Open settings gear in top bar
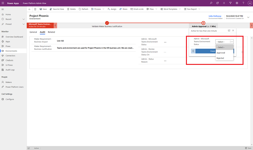253x150 pixels. pos(237,3)
